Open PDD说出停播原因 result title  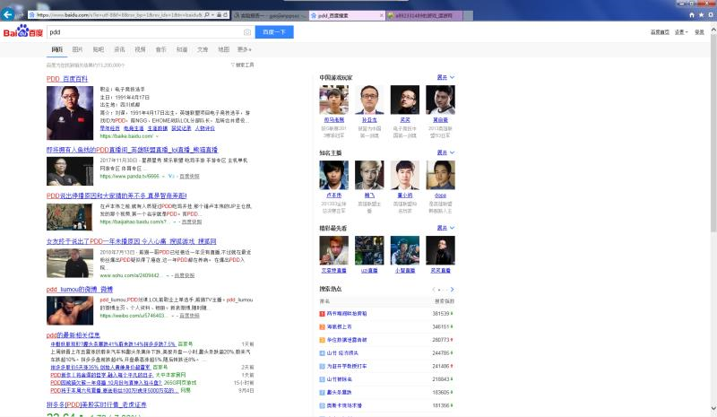click(117, 195)
